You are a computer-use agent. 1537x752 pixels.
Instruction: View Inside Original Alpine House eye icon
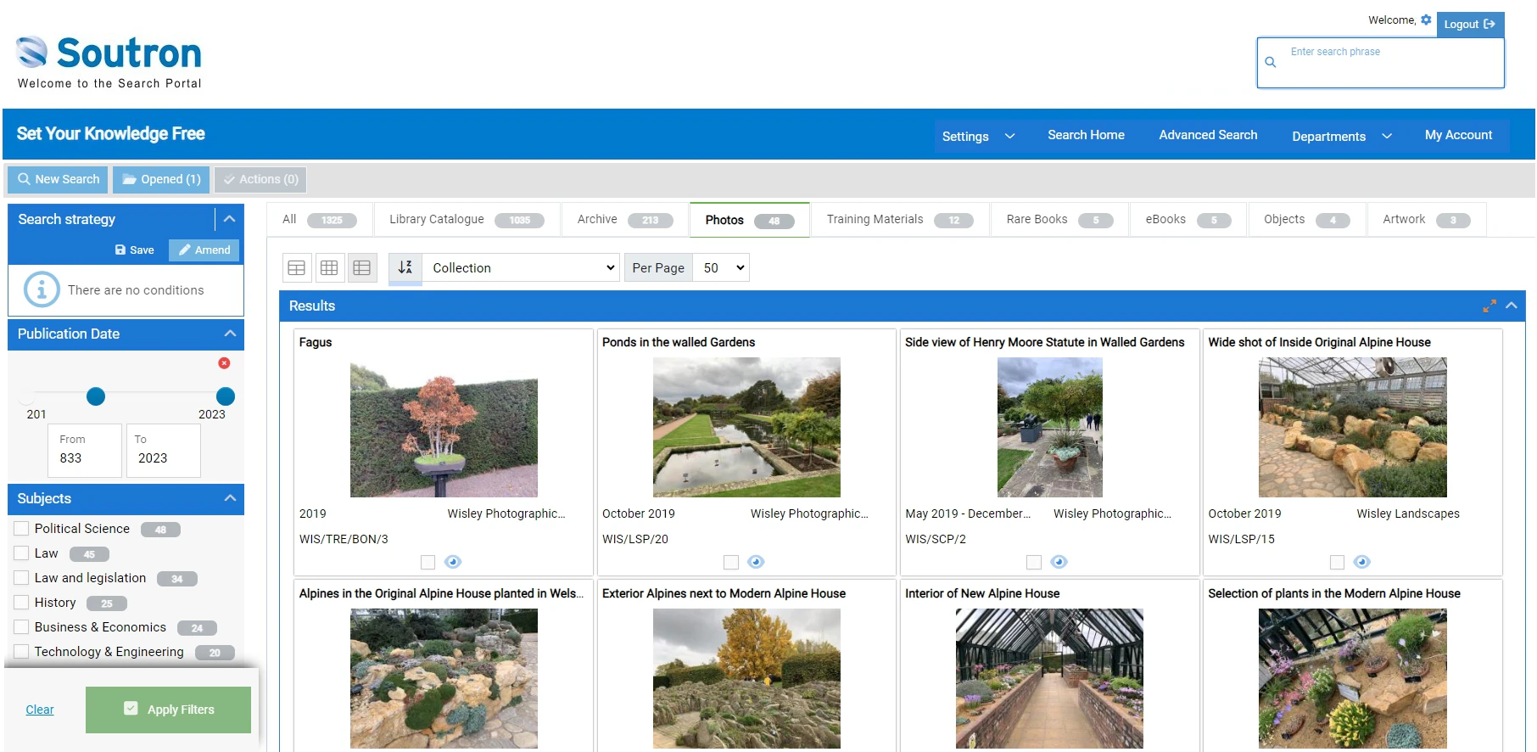[1361, 562]
